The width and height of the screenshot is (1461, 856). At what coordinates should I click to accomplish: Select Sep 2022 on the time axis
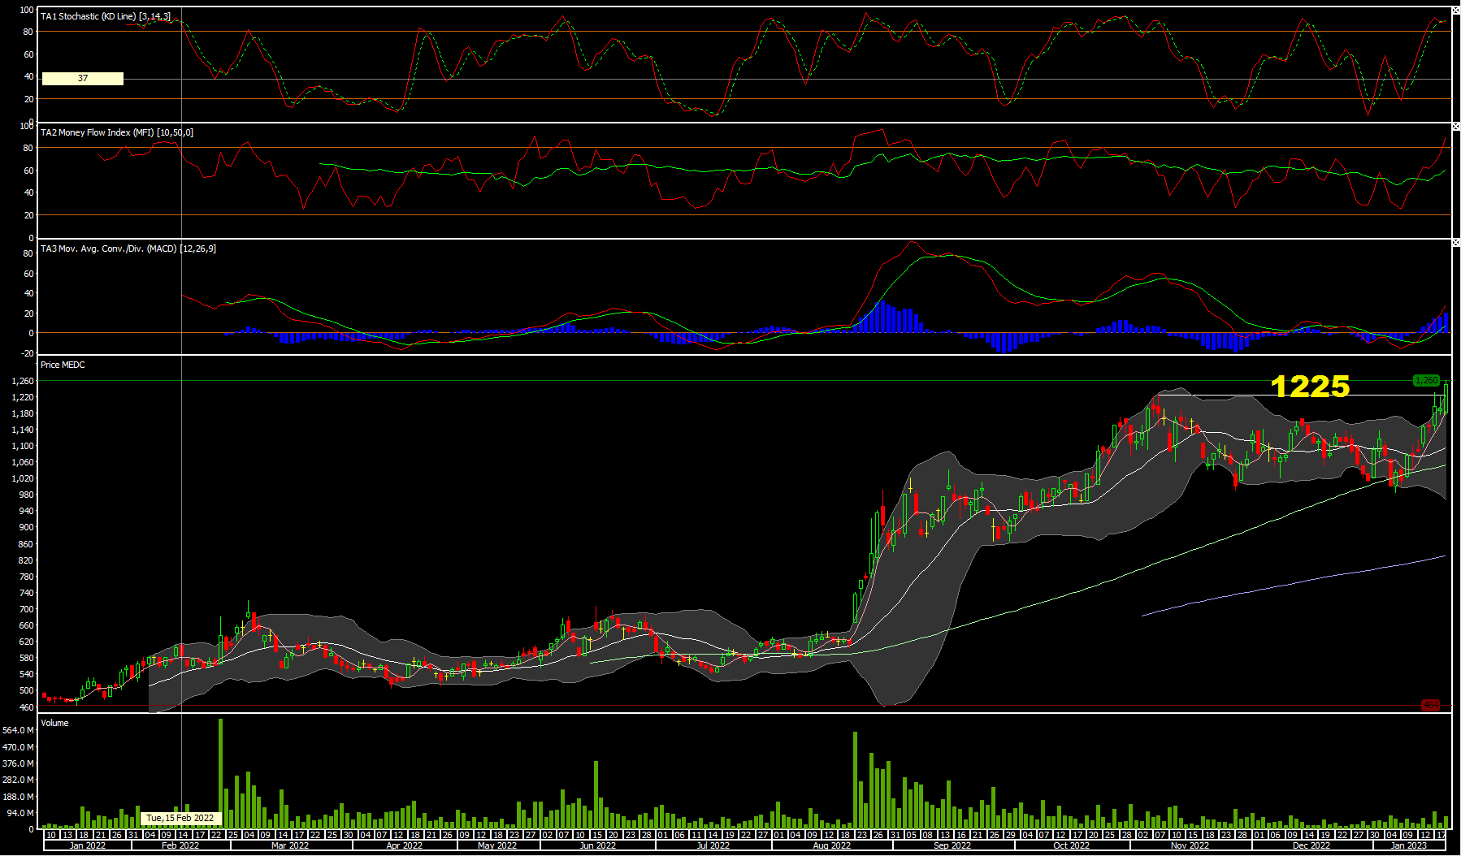coord(952,845)
